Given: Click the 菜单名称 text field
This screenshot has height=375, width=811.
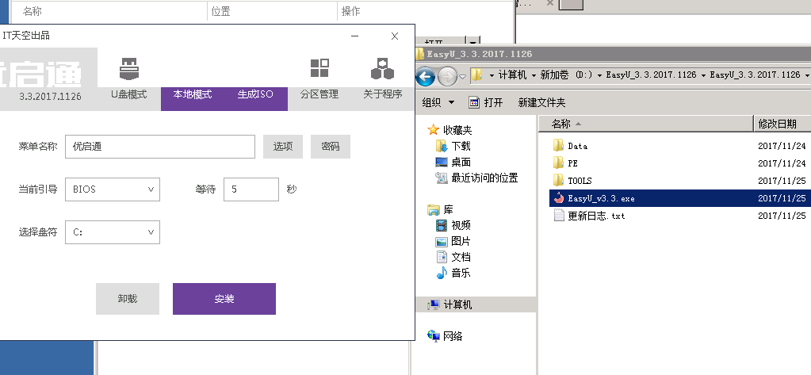Looking at the screenshot, I should tap(160, 147).
